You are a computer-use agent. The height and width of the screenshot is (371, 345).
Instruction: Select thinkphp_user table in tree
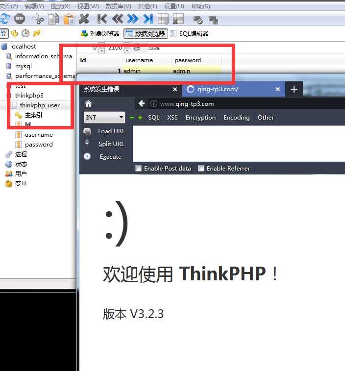coord(40,105)
